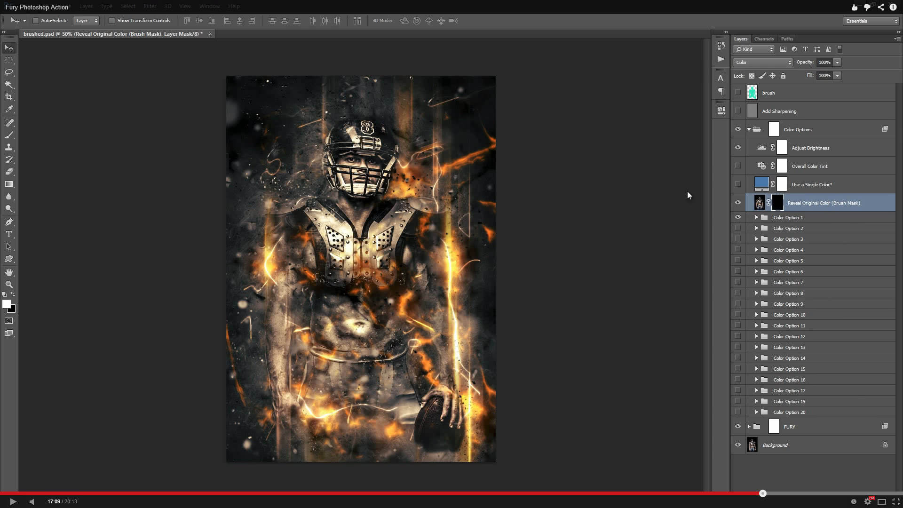Click the Lock transparent pixels icon
The image size is (903, 508).
(x=752, y=76)
